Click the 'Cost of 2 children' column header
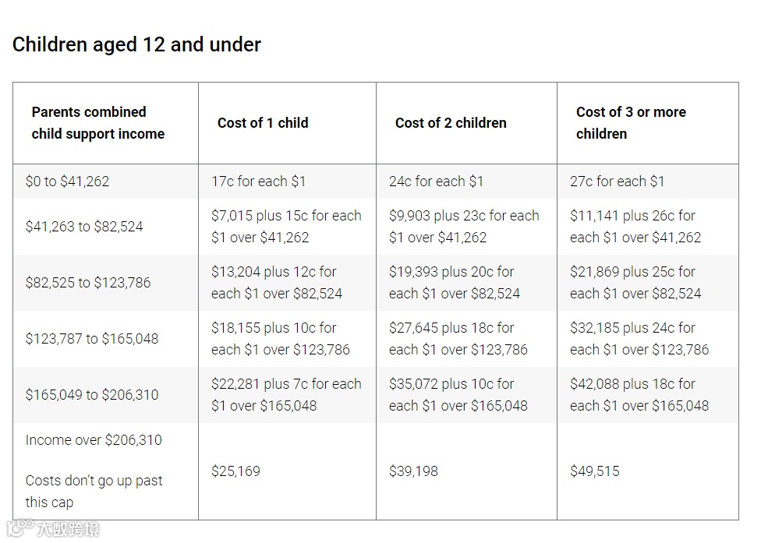This screenshot has height=543, width=761. tap(451, 122)
